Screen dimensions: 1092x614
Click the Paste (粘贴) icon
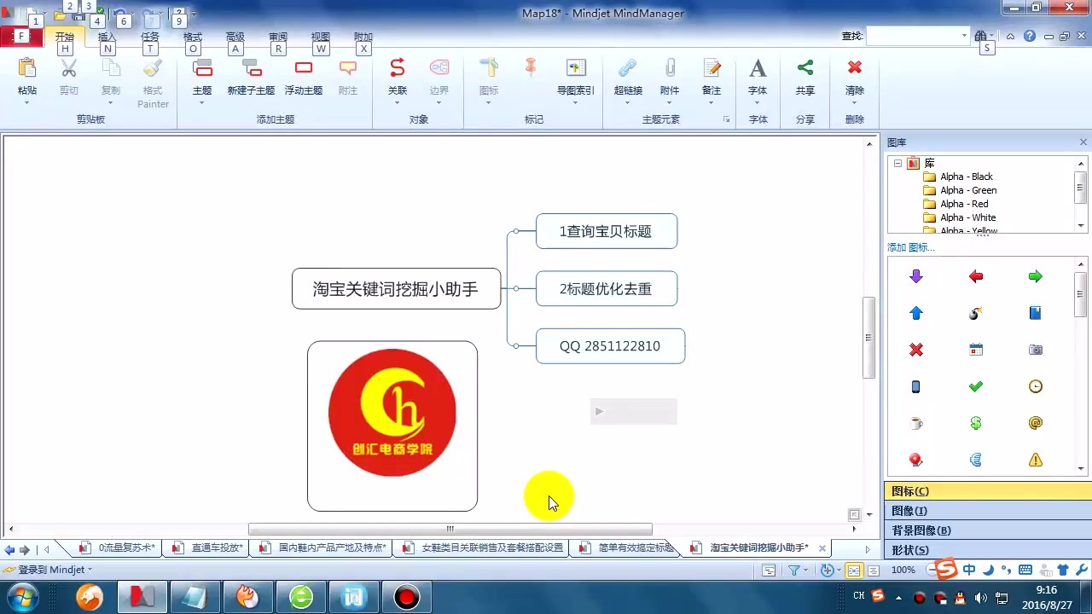click(x=27, y=68)
